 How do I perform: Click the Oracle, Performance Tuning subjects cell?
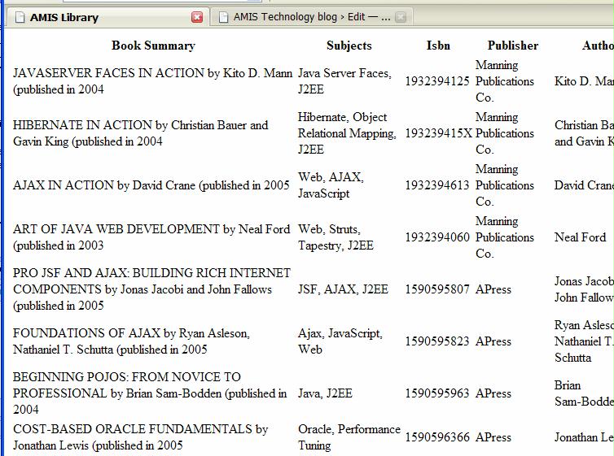click(349, 437)
